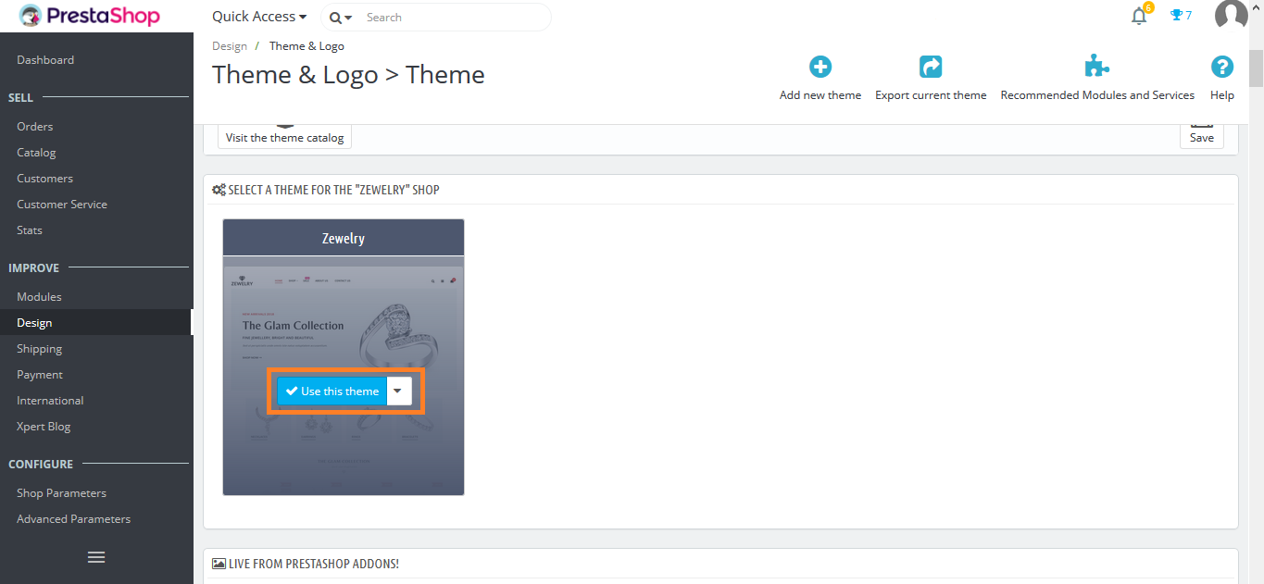This screenshot has width=1264, height=584.
Task: Click the Use this theme button
Action: [x=332, y=391]
